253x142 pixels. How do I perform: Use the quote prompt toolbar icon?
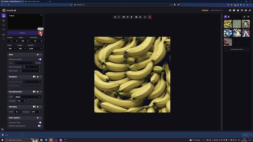pyautogui.click(x=124, y=17)
